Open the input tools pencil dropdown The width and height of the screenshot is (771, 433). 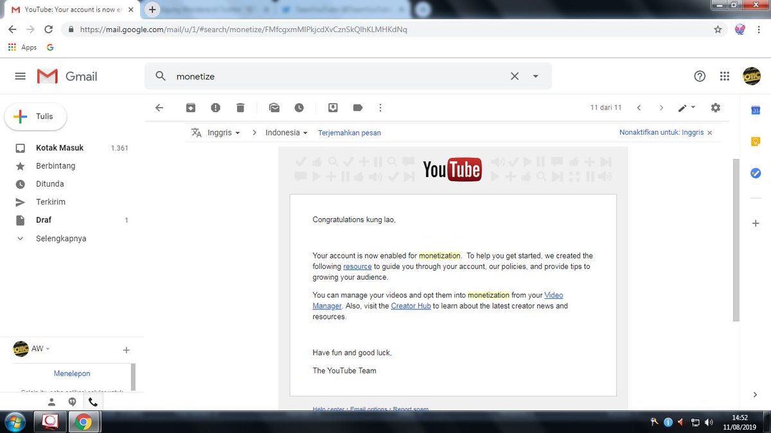(686, 108)
